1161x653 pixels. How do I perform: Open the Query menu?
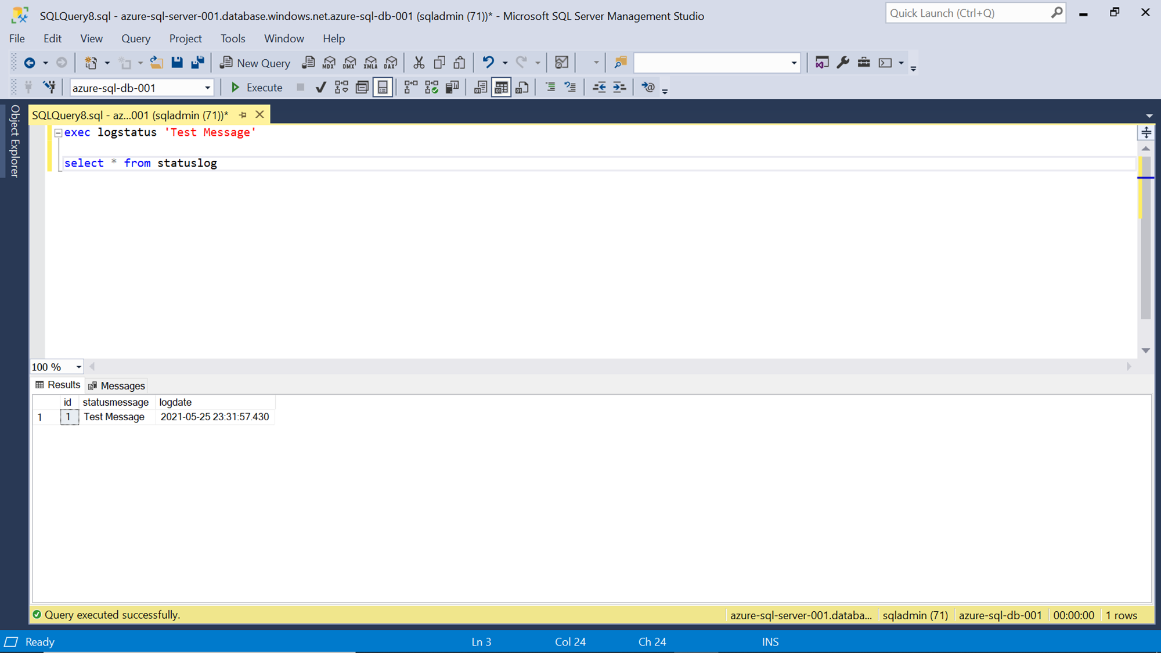click(x=135, y=38)
